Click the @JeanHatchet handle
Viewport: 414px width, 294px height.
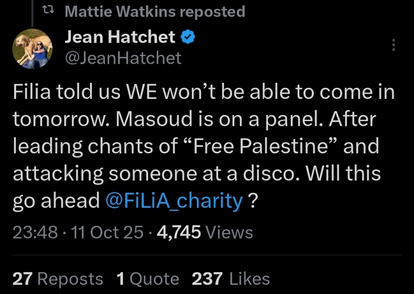pyautogui.click(x=123, y=58)
